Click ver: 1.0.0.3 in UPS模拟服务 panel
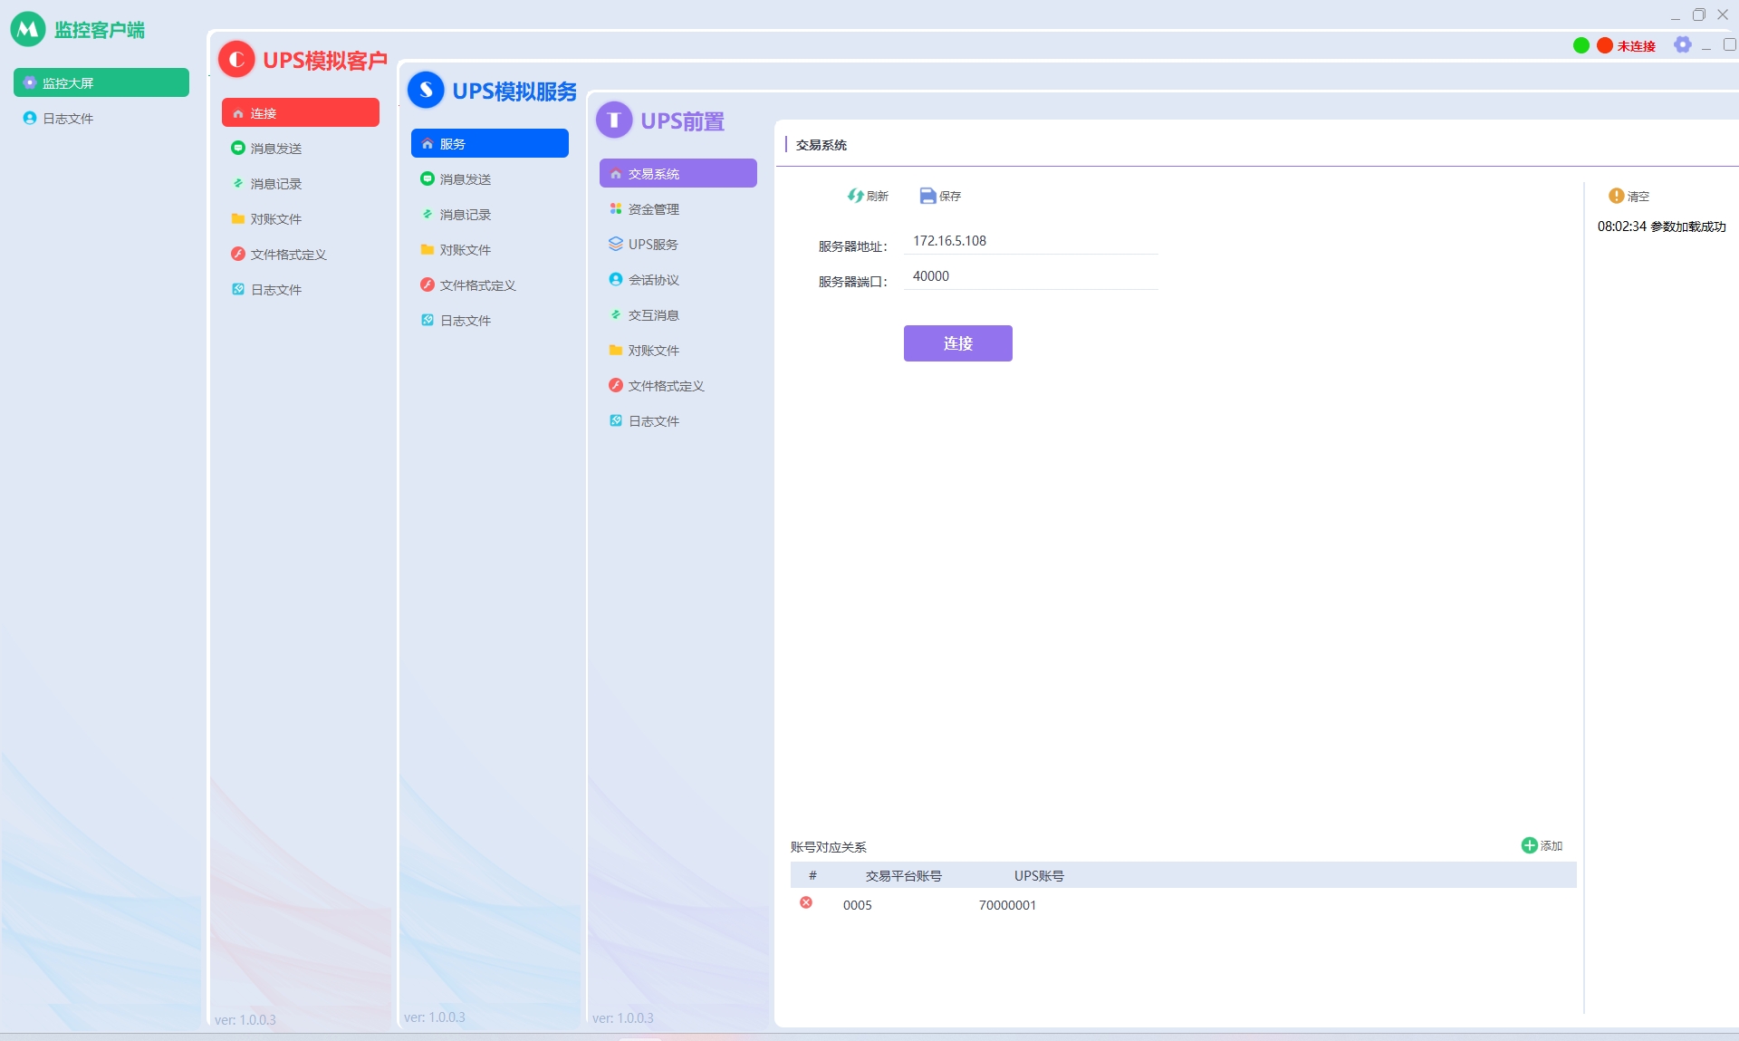Viewport: 1739px width, 1041px height. (x=435, y=1017)
